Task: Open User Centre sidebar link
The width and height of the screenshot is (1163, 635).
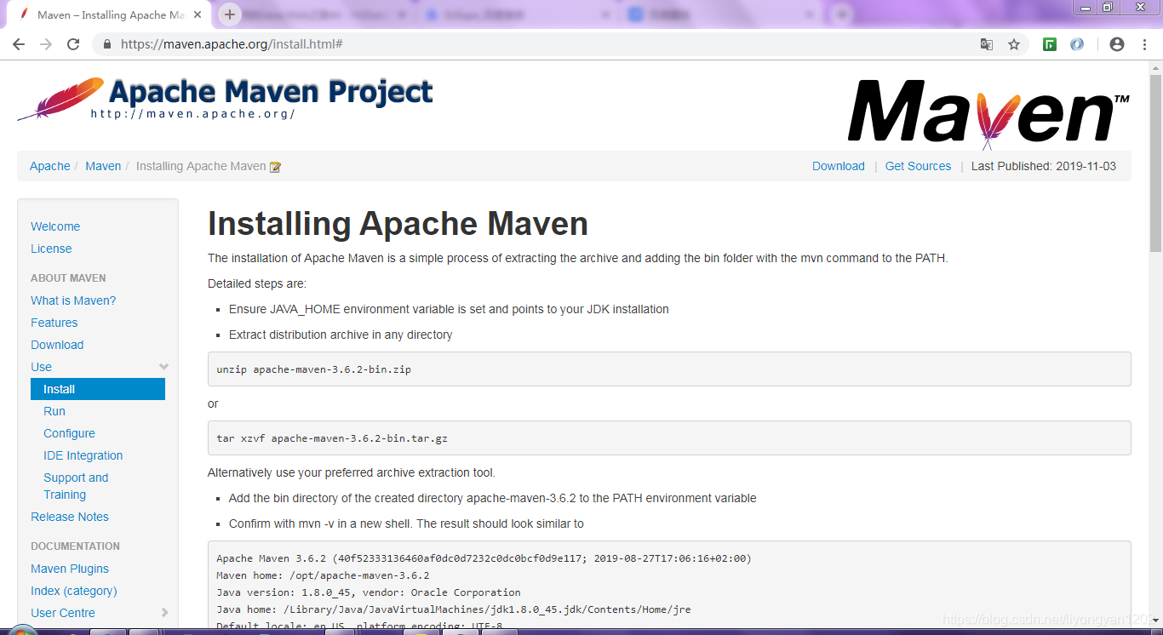Action: pos(63,613)
